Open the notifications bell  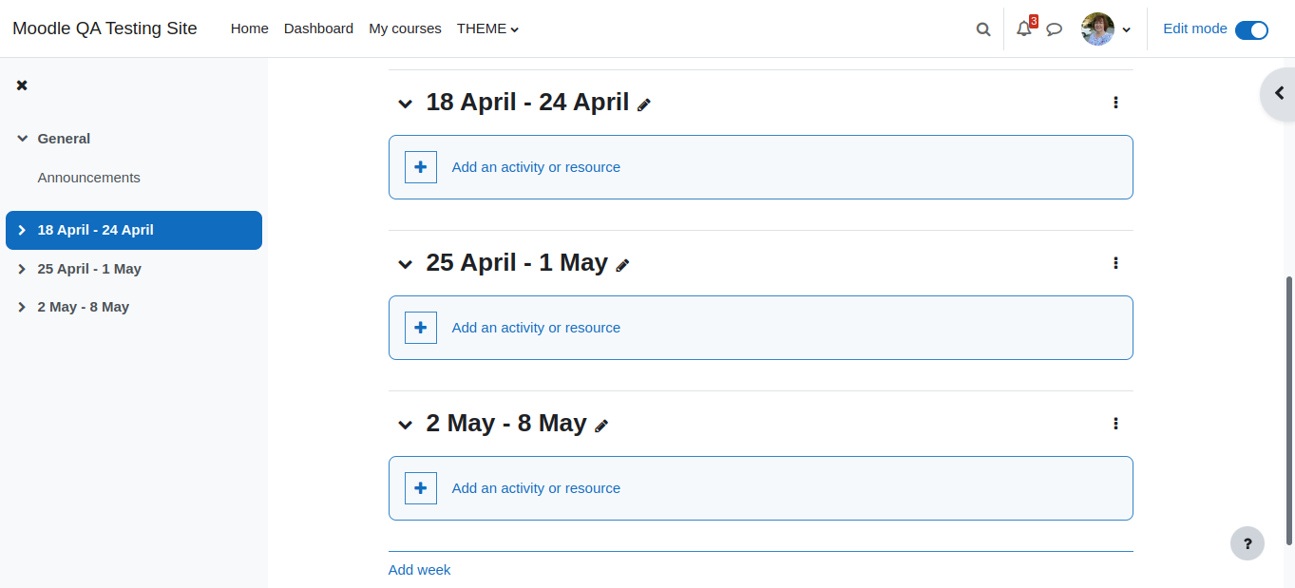(x=1024, y=29)
